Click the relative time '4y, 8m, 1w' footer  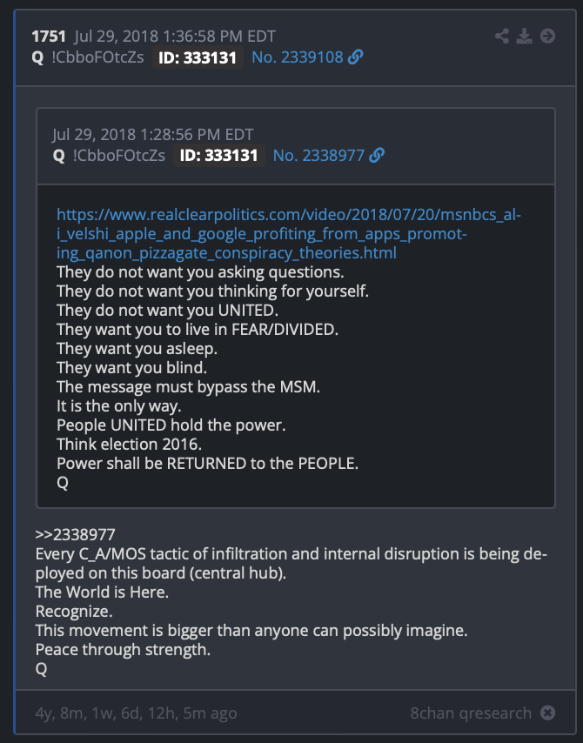[x=136, y=713]
